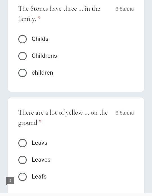Select the radio circle beside lowercase children
Viewport: 152px width, 196px height.
tap(23, 73)
